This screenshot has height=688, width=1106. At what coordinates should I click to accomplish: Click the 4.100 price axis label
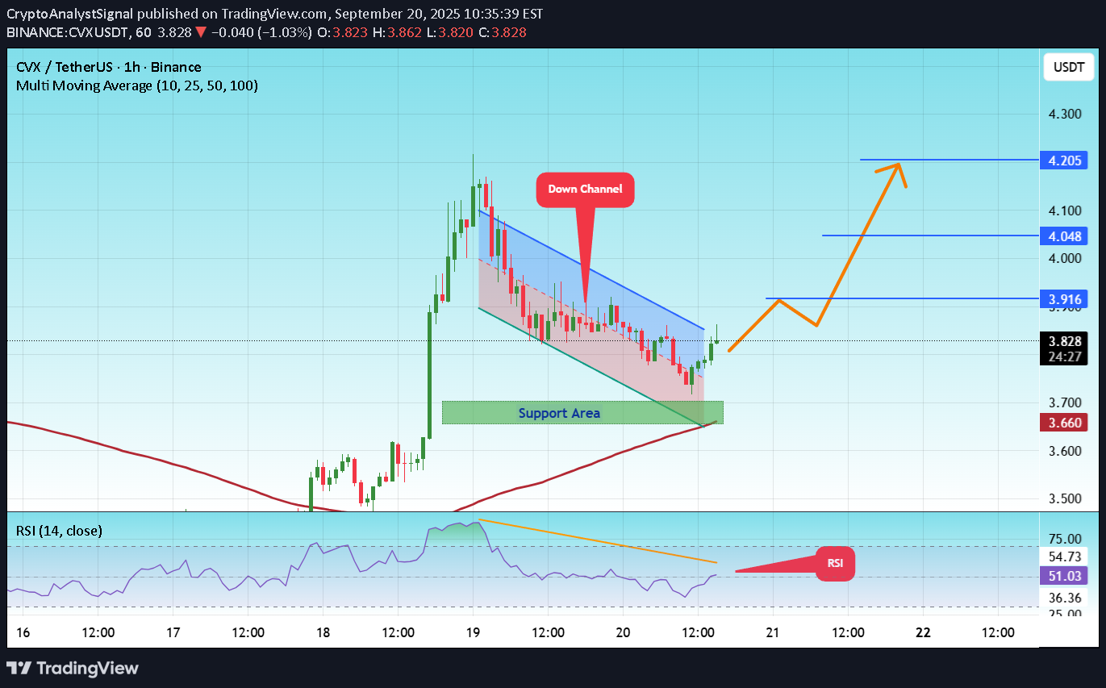[1064, 211]
